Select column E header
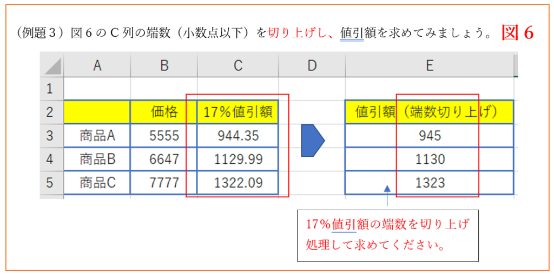554x274 pixels. (429, 65)
